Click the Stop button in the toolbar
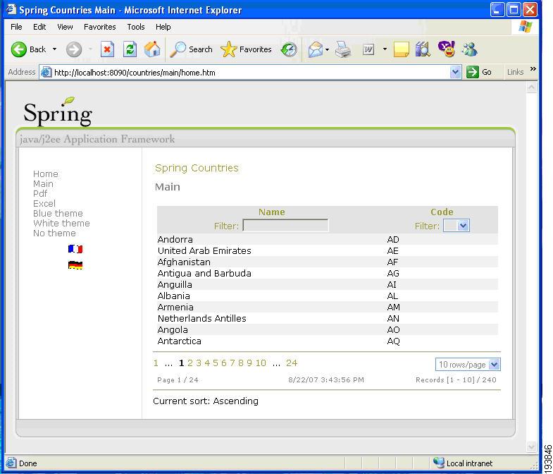The width and height of the screenshot is (553, 474). [107, 49]
